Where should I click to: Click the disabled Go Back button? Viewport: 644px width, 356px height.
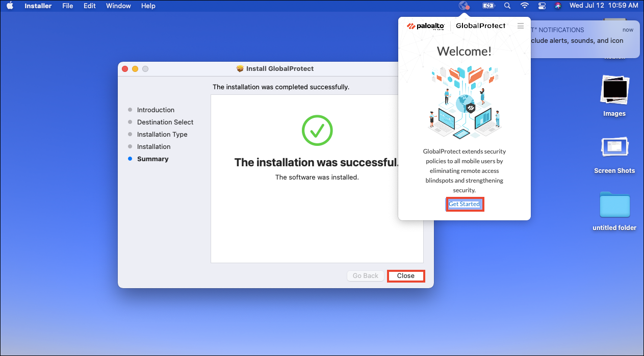366,276
